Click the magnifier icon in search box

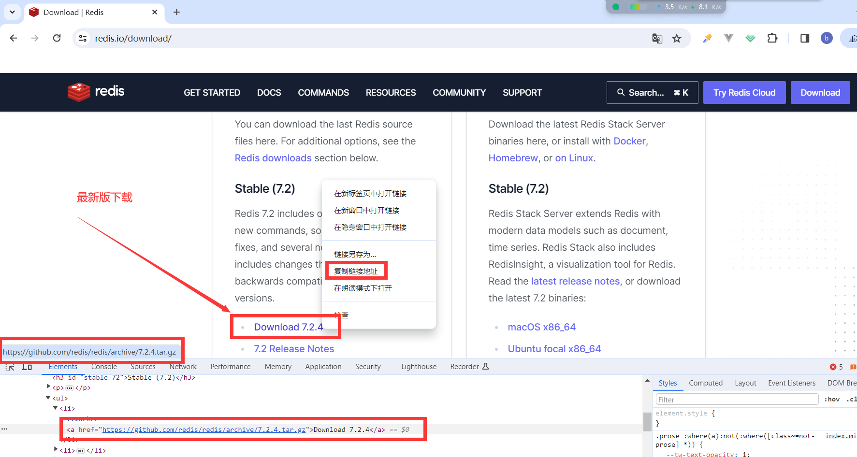(621, 92)
